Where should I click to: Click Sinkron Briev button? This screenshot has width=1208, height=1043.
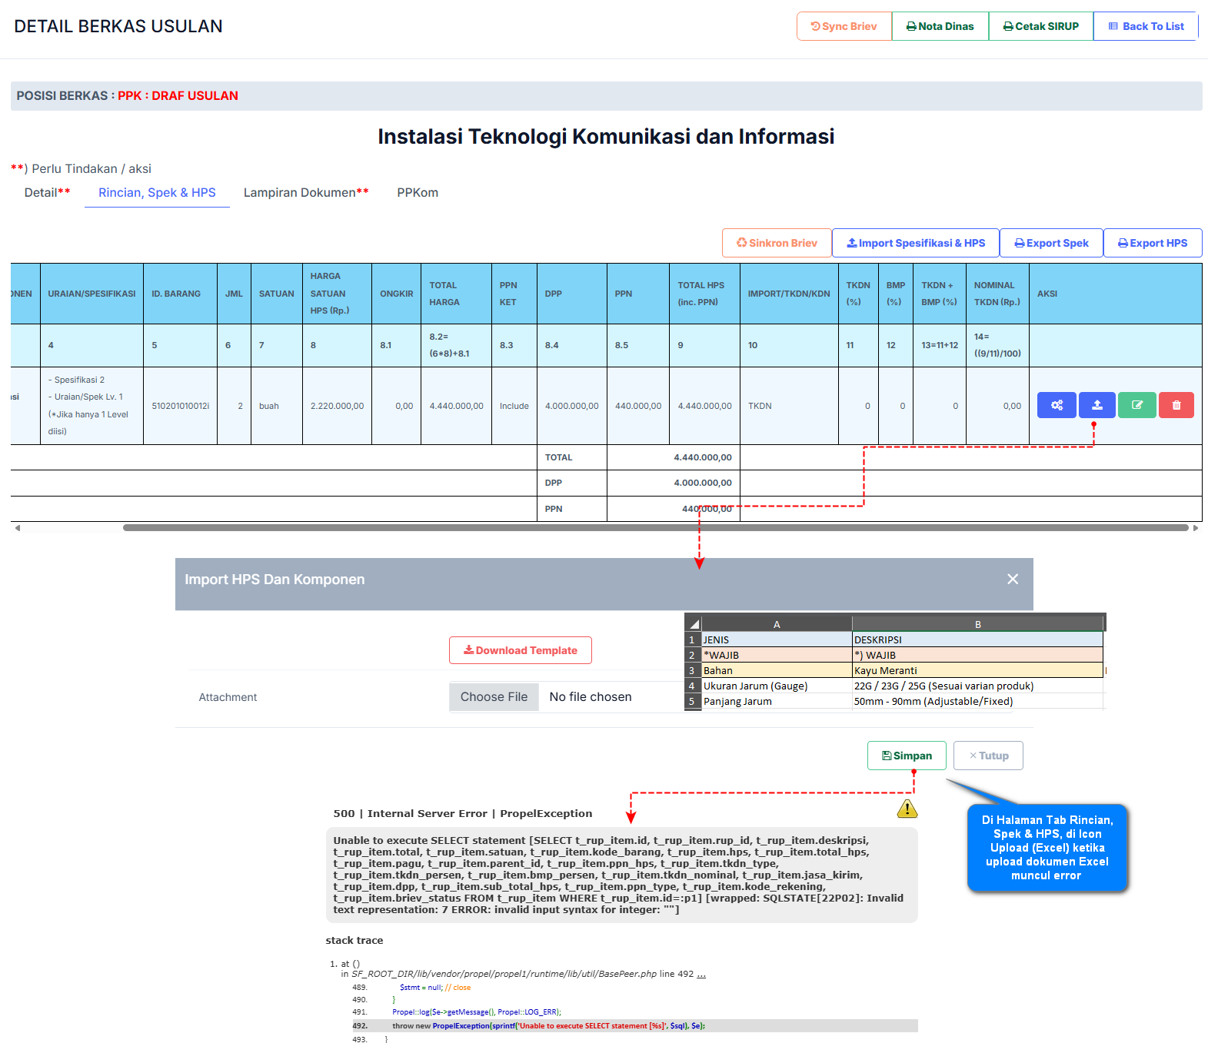tap(777, 243)
